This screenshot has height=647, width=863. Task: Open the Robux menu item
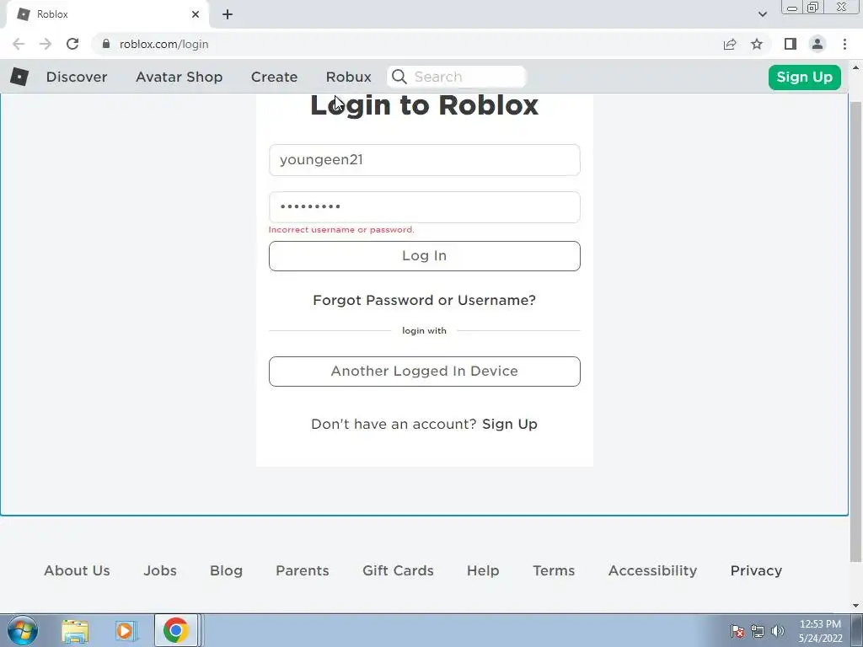coord(348,77)
